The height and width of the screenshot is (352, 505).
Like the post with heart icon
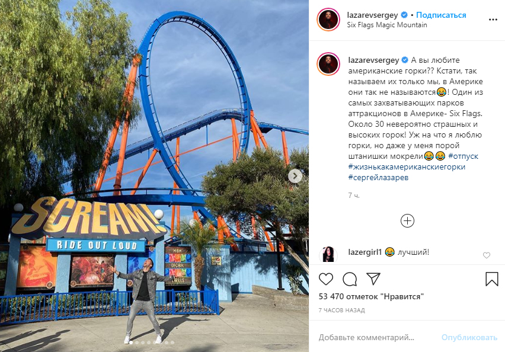(x=325, y=279)
